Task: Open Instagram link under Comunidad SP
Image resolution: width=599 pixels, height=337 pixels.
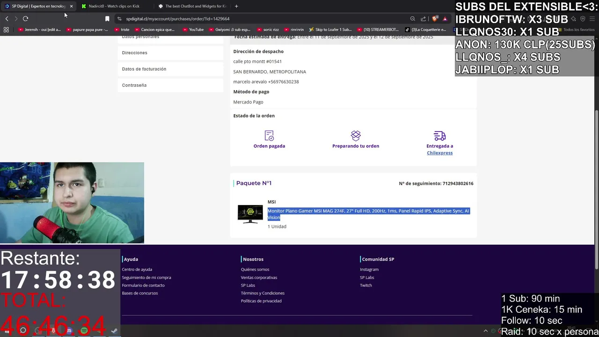Action: tap(369, 270)
